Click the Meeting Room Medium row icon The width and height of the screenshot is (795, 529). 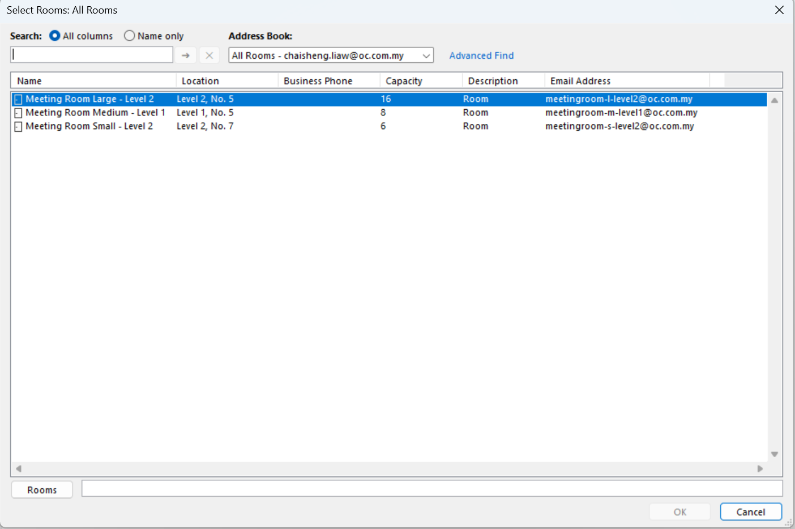[18, 113]
